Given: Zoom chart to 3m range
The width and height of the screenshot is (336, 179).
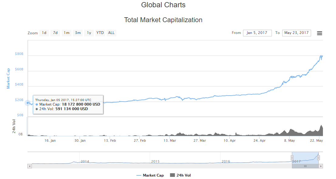Looking at the screenshot, I should click(x=78, y=33).
